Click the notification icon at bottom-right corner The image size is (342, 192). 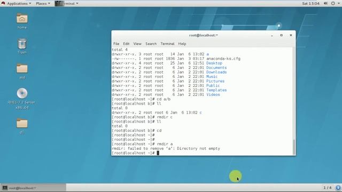(338, 188)
